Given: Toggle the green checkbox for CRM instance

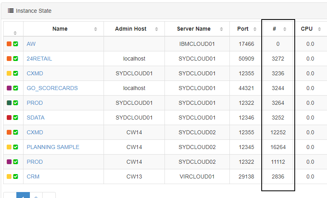Looking at the screenshot, I should click(16, 176).
